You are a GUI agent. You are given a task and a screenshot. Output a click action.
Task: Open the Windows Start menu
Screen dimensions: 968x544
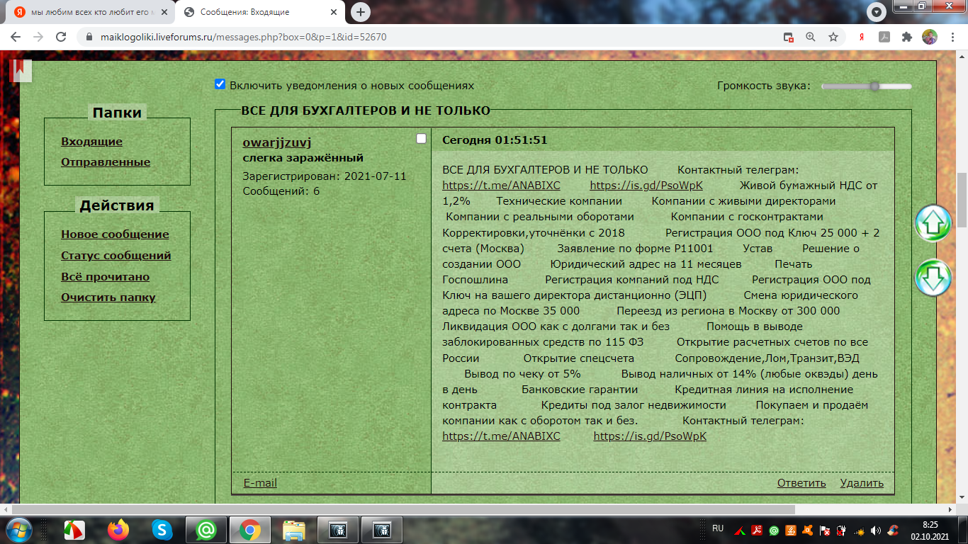tap(18, 529)
